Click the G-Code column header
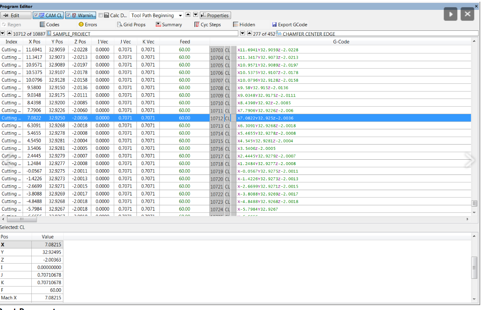Viewport: 481px width, 310px height. coord(341,41)
